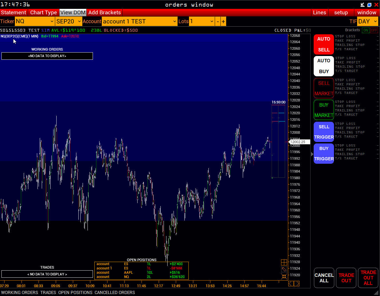The width and height of the screenshot is (380, 296).
Task: Open the TIF DAY dropdown
Action: point(368,21)
